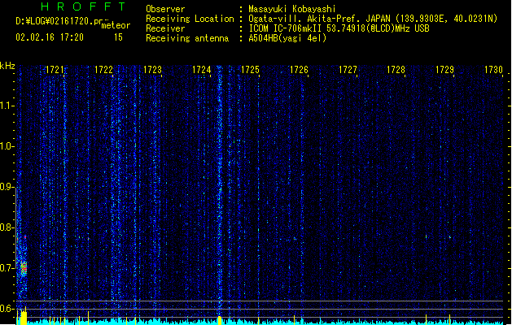The image size is (512, 325).
Task: Click the wide yellow level bar at chart start
Action: point(24,318)
